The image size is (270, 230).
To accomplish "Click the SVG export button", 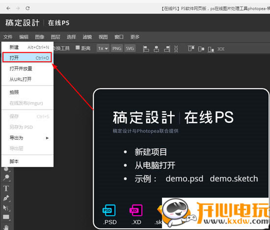I will click(x=130, y=48).
